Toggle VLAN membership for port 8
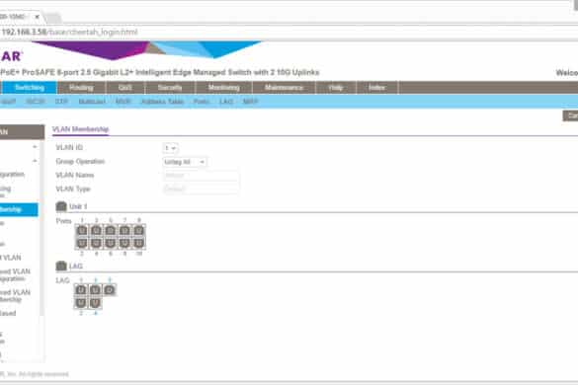The width and height of the screenshot is (578, 385). [124, 243]
